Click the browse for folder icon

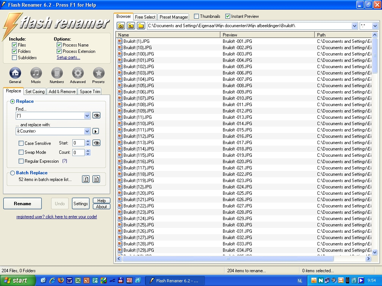click(x=141, y=26)
